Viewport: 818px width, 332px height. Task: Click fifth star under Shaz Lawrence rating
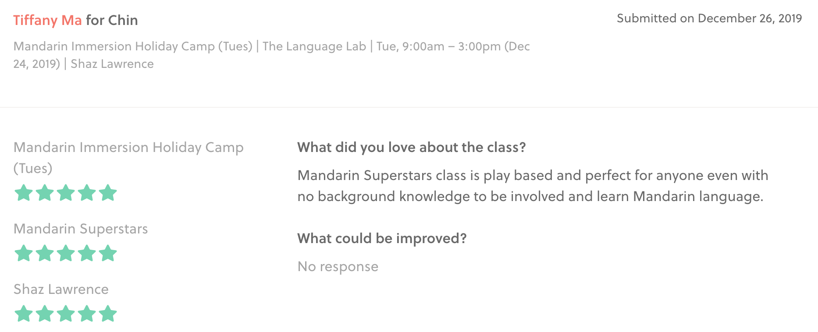108,314
